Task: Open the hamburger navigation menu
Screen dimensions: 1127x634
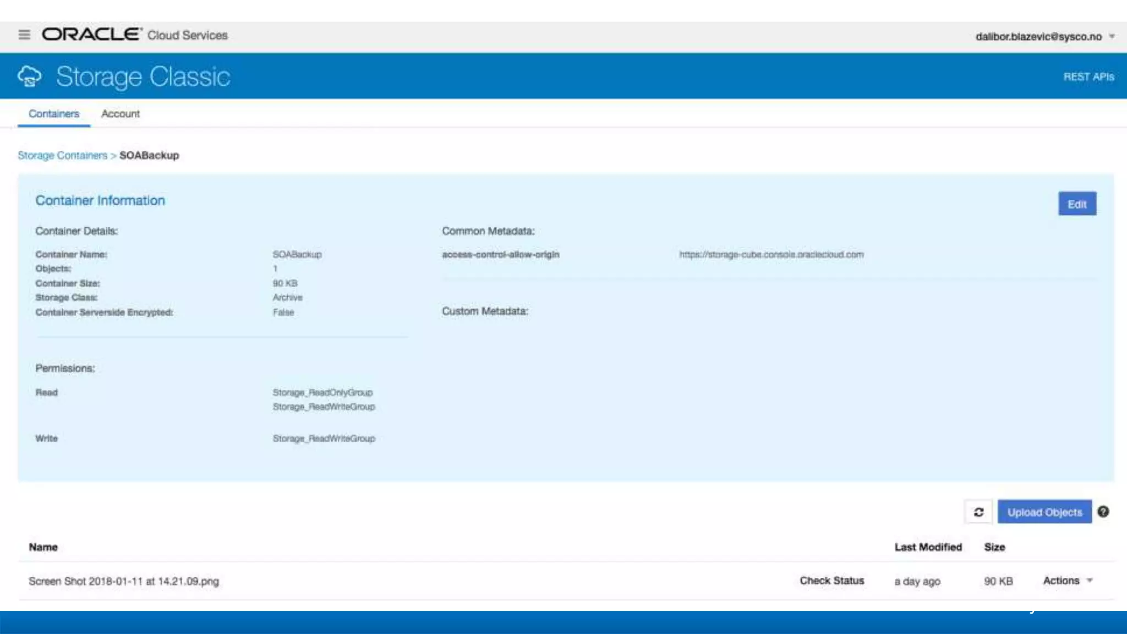Action: (24, 35)
